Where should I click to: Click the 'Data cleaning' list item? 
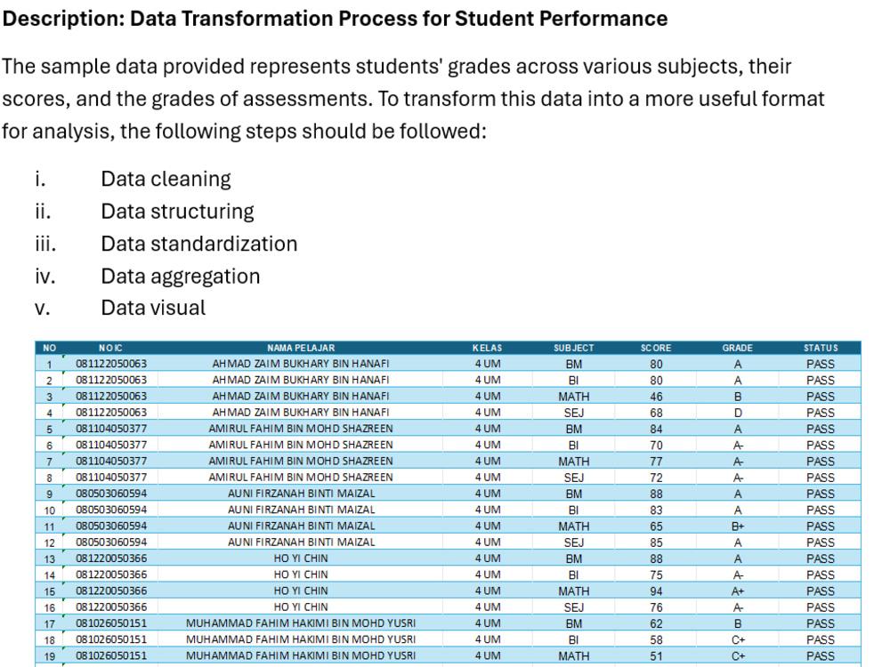pyautogui.click(x=166, y=179)
